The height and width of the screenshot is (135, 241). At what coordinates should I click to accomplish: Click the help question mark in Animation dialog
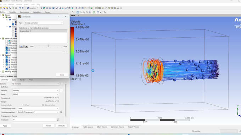[58, 17]
